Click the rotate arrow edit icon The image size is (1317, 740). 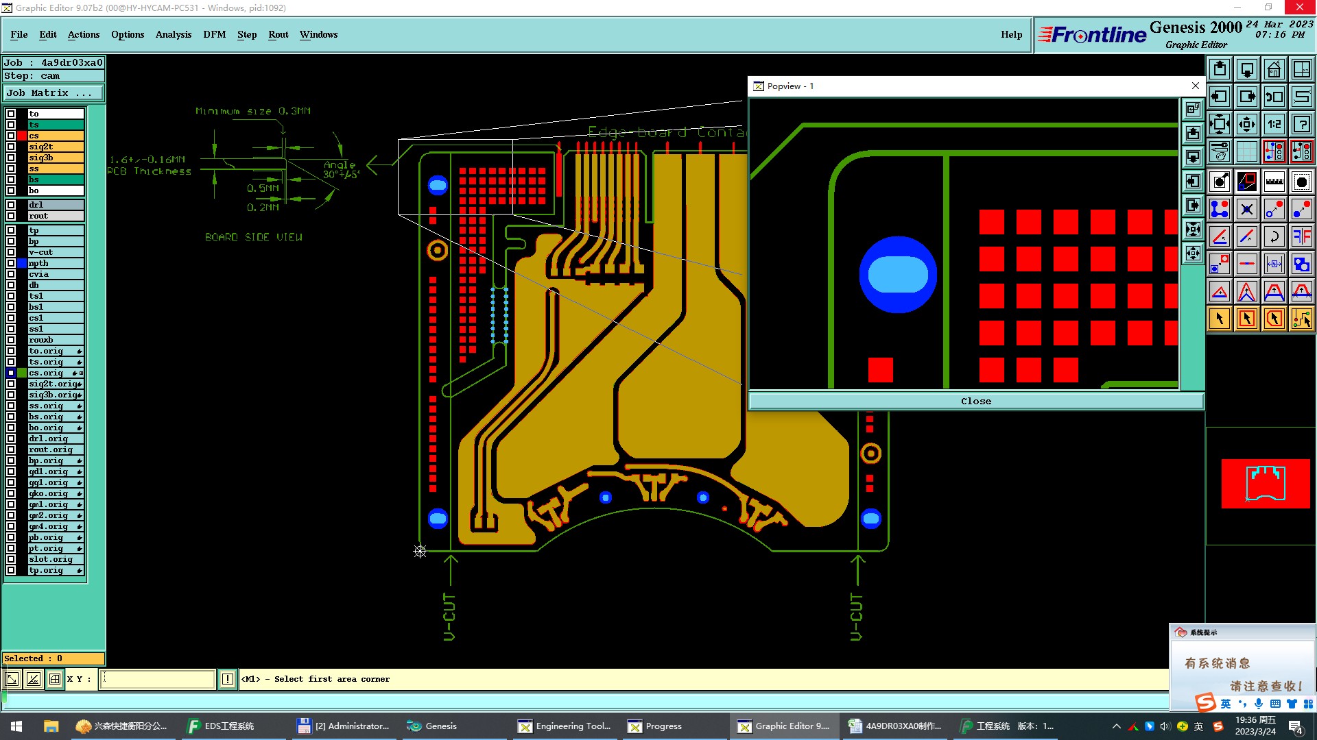pos(1274,237)
